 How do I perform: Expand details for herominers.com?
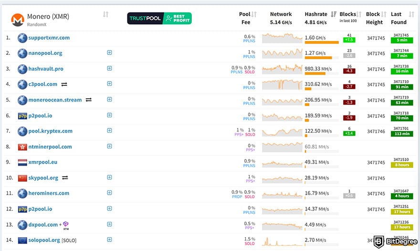pyautogui.click(x=109, y=193)
